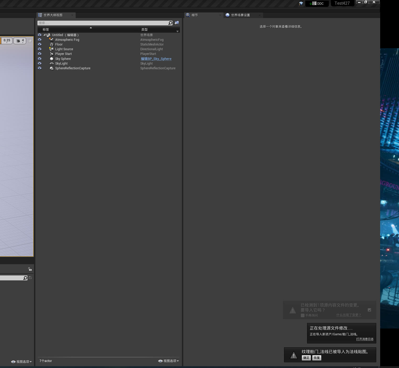Click the Details magnifier icon on tab
The image size is (399, 368).
point(188,15)
